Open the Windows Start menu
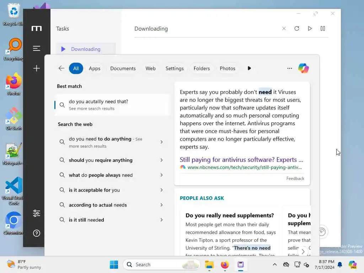Screen dimensions: 364x273 coord(114,264)
